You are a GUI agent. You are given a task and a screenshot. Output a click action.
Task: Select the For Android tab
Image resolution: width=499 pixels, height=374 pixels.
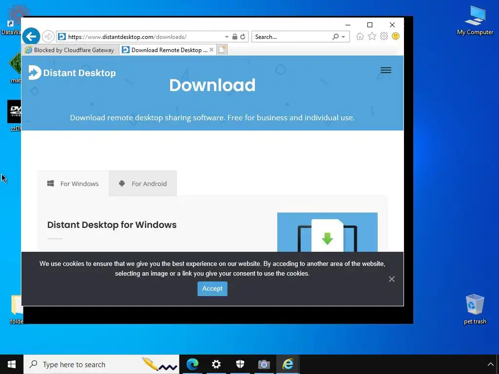click(143, 184)
